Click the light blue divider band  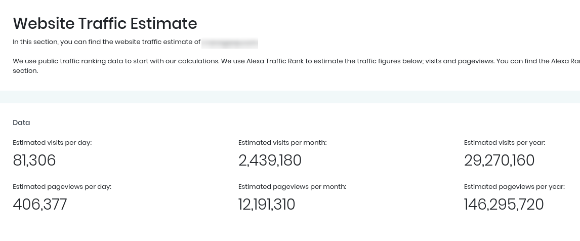[290, 97]
